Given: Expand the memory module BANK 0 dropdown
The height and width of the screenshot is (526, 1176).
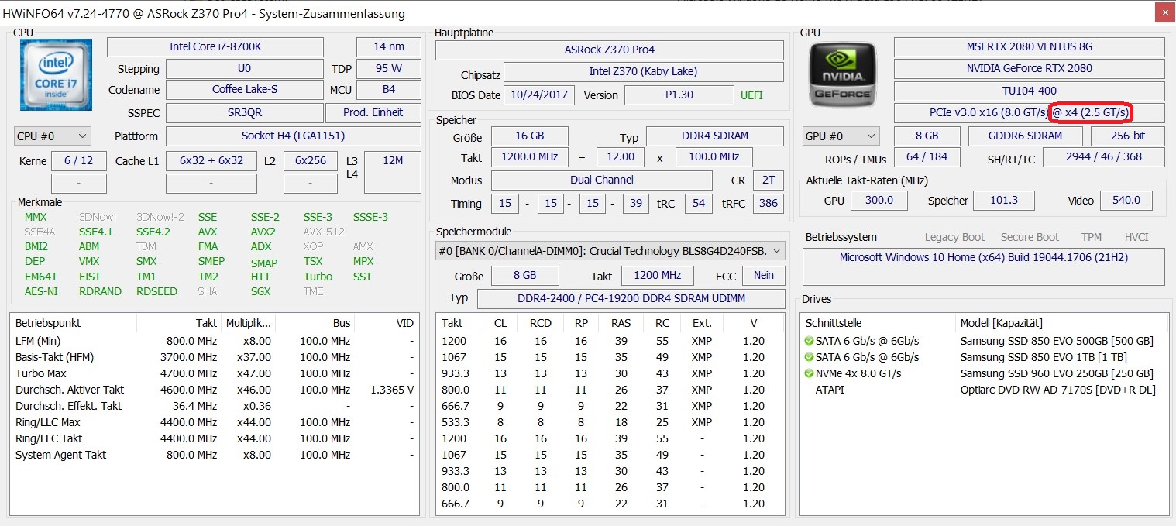Looking at the screenshot, I should pos(610,251).
